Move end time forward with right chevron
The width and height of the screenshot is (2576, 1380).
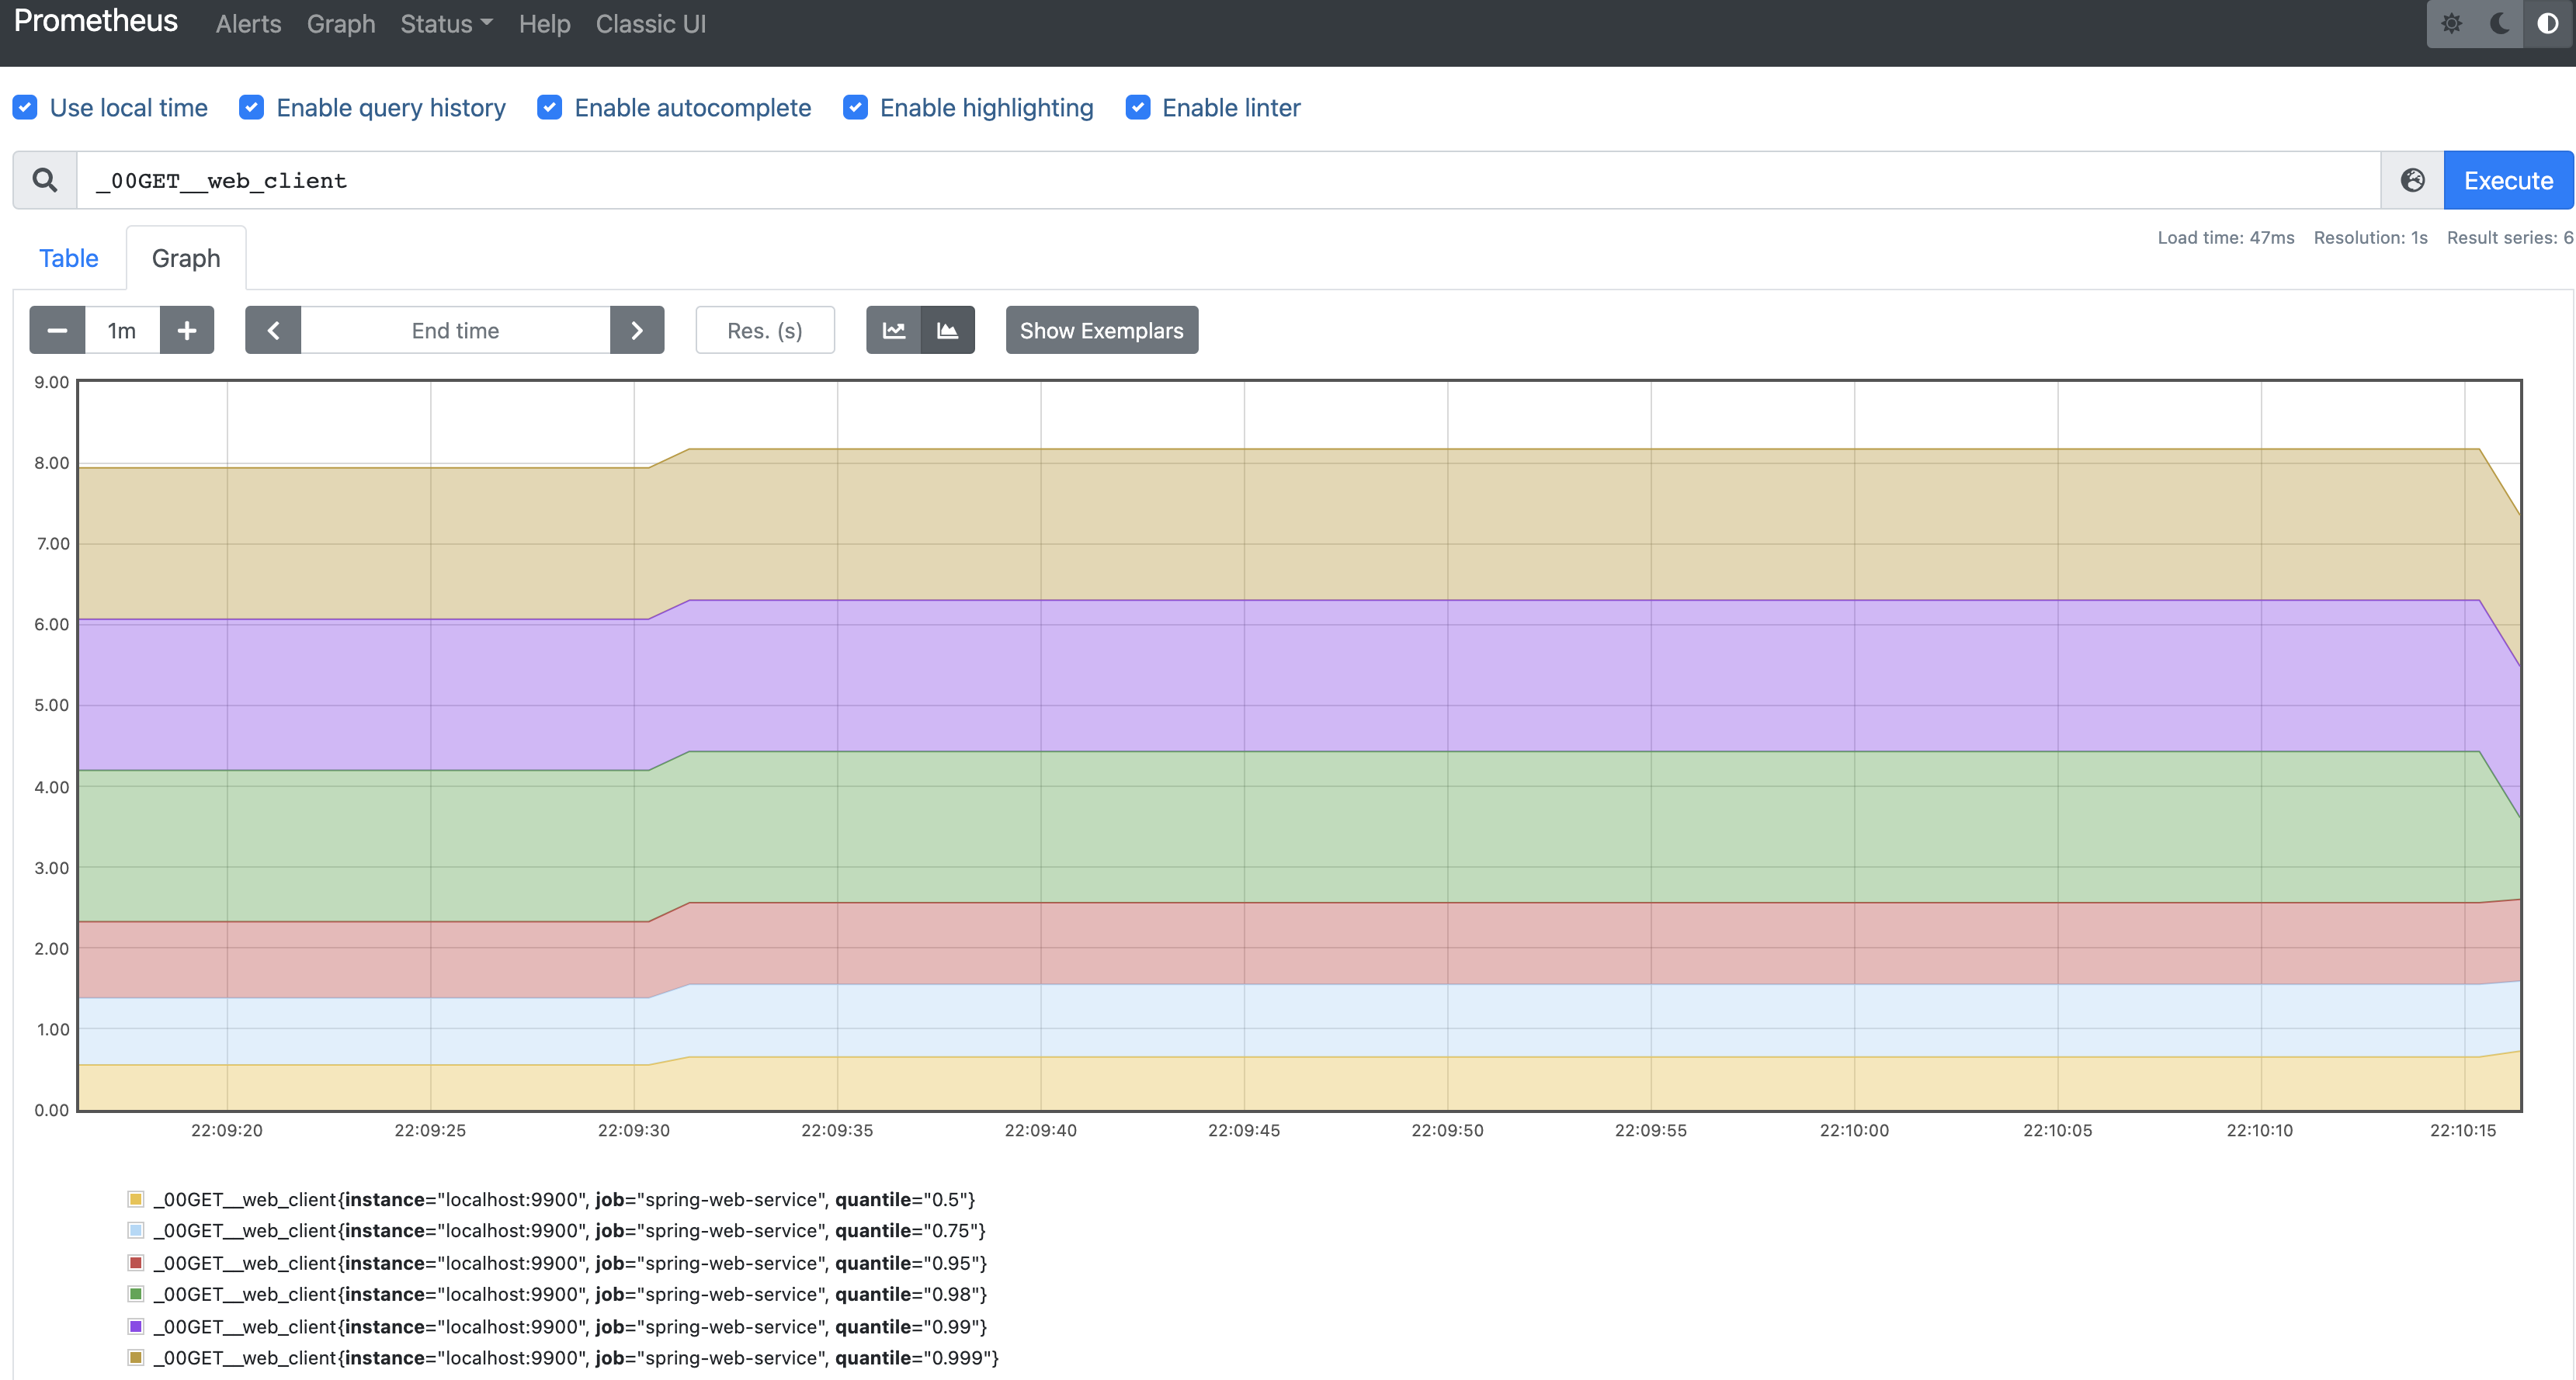pyautogui.click(x=637, y=330)
